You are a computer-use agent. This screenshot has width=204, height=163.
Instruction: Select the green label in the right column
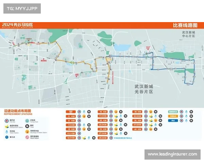[x=173, y=112]
